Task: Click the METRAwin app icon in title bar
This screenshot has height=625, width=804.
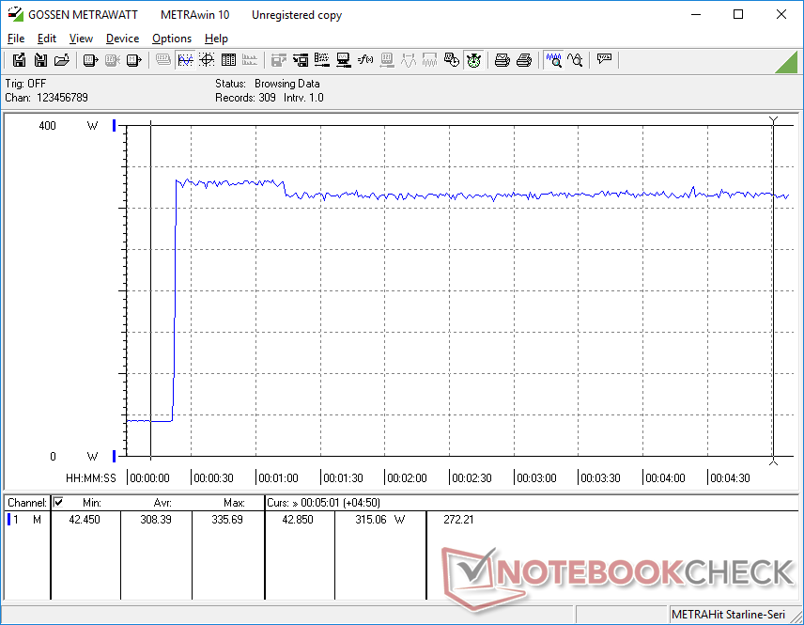Action: click(15, 14)
